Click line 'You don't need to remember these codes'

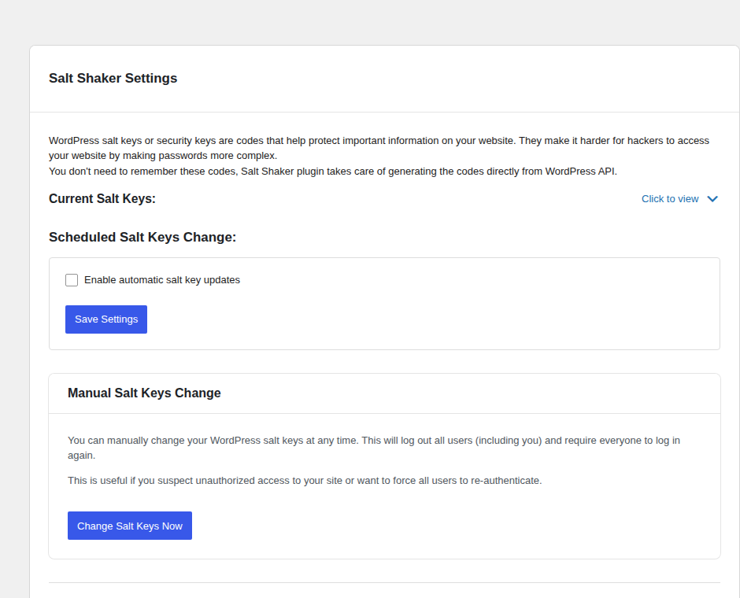tap(333, 172)
